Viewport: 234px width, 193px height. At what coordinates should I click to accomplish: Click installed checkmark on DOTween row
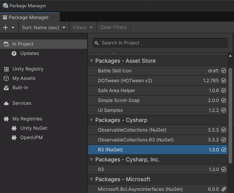(224, 81)
